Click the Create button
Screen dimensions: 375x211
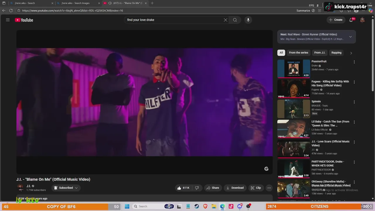[335, 20]
